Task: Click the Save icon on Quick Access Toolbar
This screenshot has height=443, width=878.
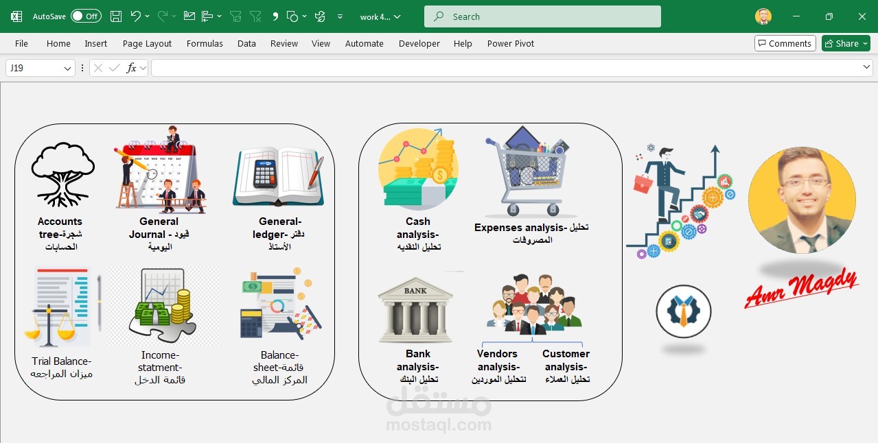Action: (116, 16)
